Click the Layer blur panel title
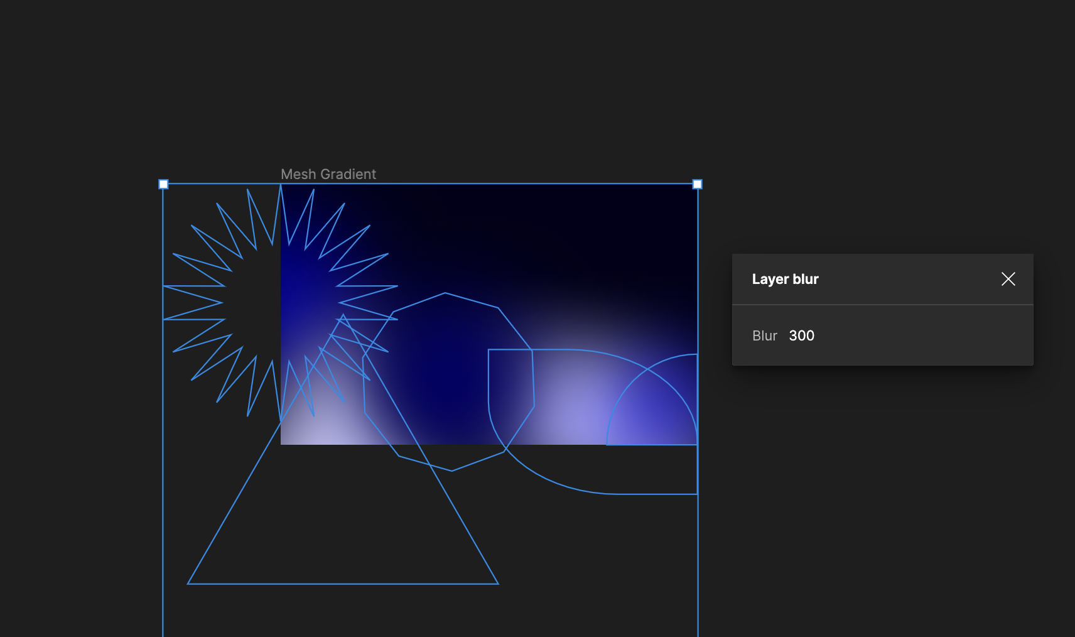Viewport: 1075px width, 637px height. (x=785, y=279)
